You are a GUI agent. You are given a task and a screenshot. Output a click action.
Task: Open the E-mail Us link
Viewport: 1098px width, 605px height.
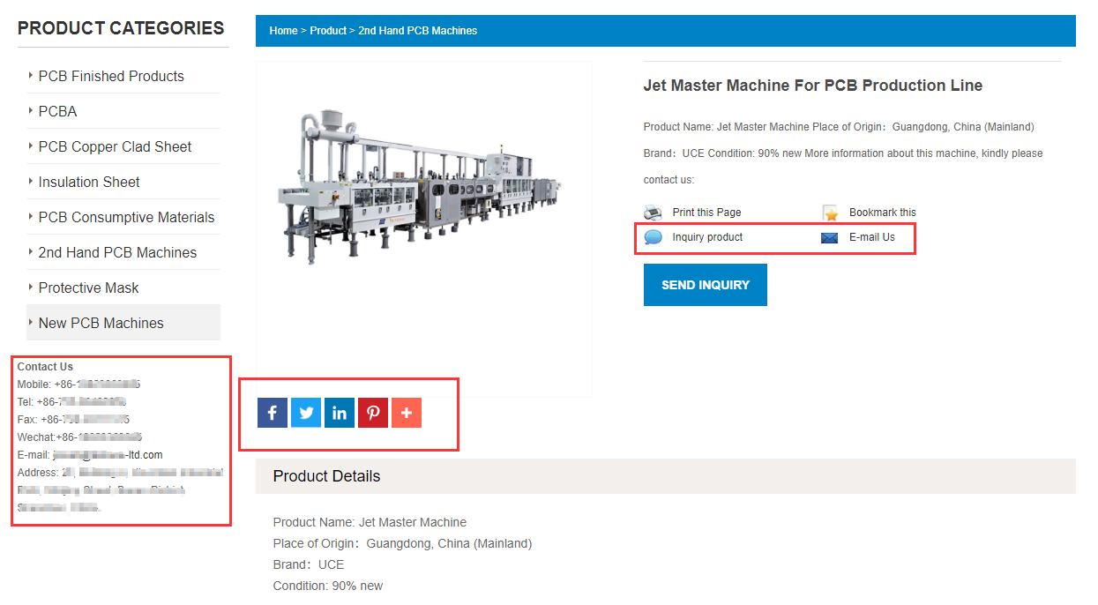coord(871,237)
